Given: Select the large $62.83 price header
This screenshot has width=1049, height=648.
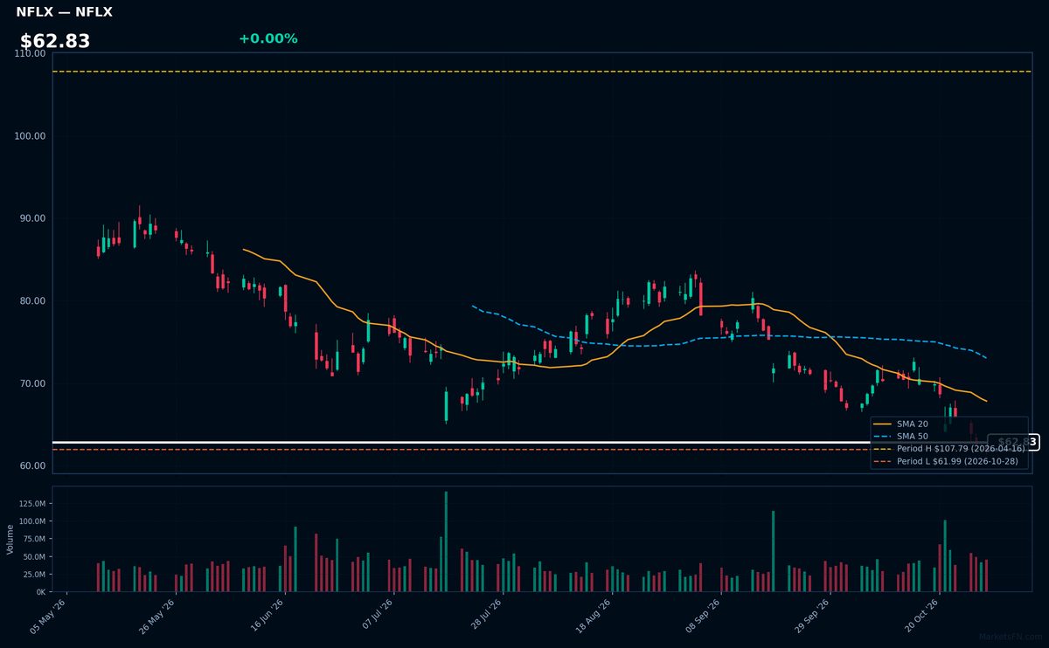Looking at the screenshot, I should point(55,41).
